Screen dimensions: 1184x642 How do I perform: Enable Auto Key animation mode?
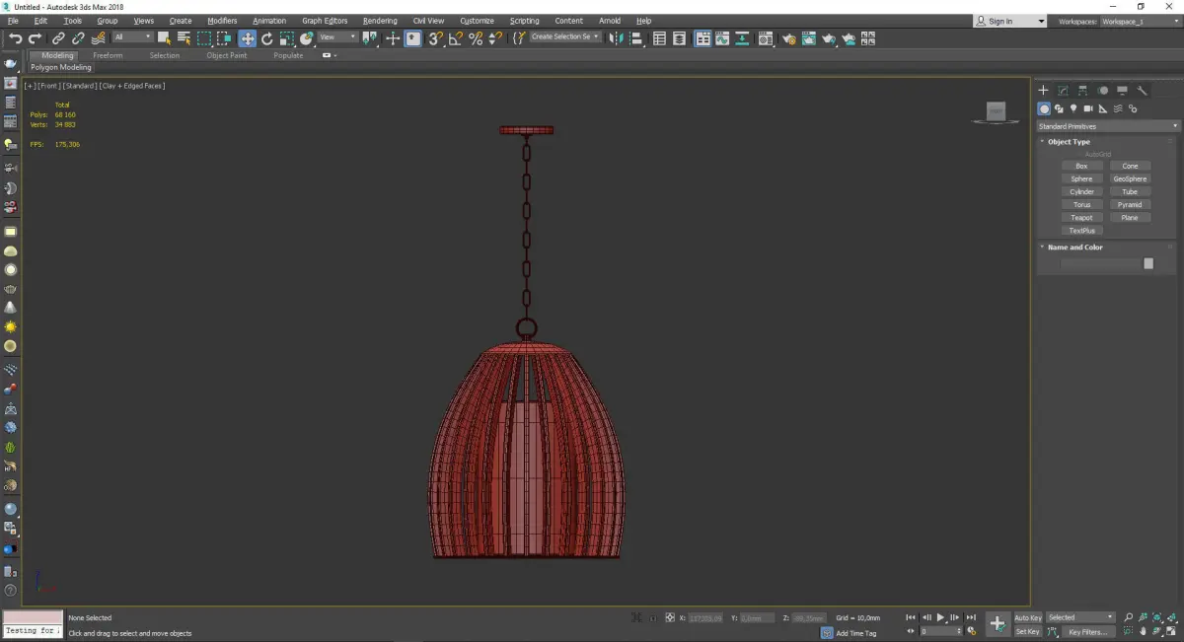1027,617
